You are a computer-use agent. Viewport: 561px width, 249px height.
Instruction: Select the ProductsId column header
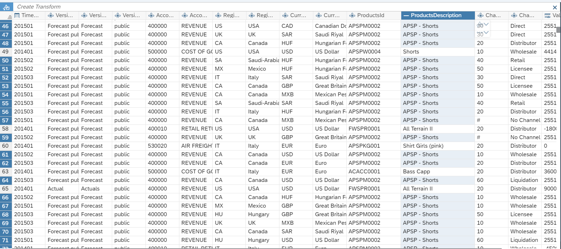[374, 15]
